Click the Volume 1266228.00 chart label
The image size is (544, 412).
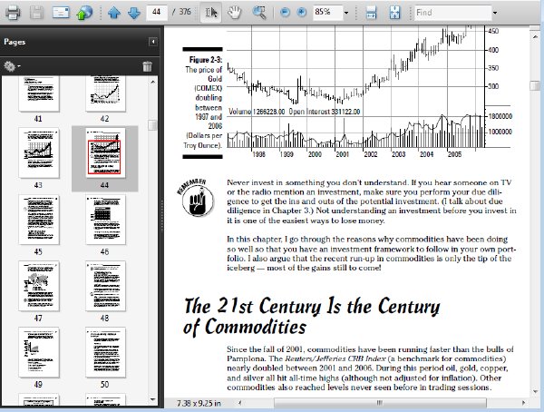tap(257, 112)
